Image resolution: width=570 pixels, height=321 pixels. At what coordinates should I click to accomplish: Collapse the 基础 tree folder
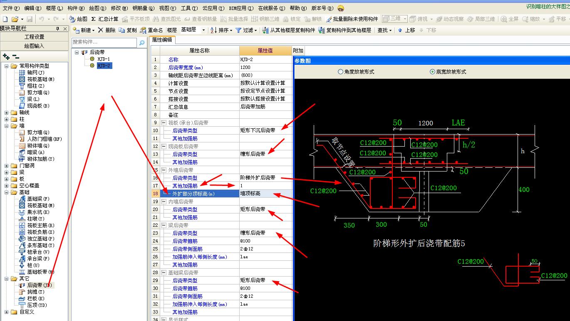[x=7, y=192]
